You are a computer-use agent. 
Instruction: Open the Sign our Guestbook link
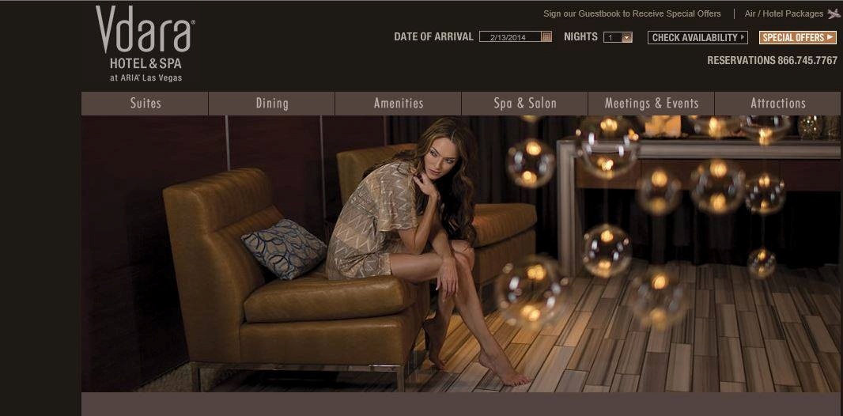pyautogui.click(x=632, y=13)
